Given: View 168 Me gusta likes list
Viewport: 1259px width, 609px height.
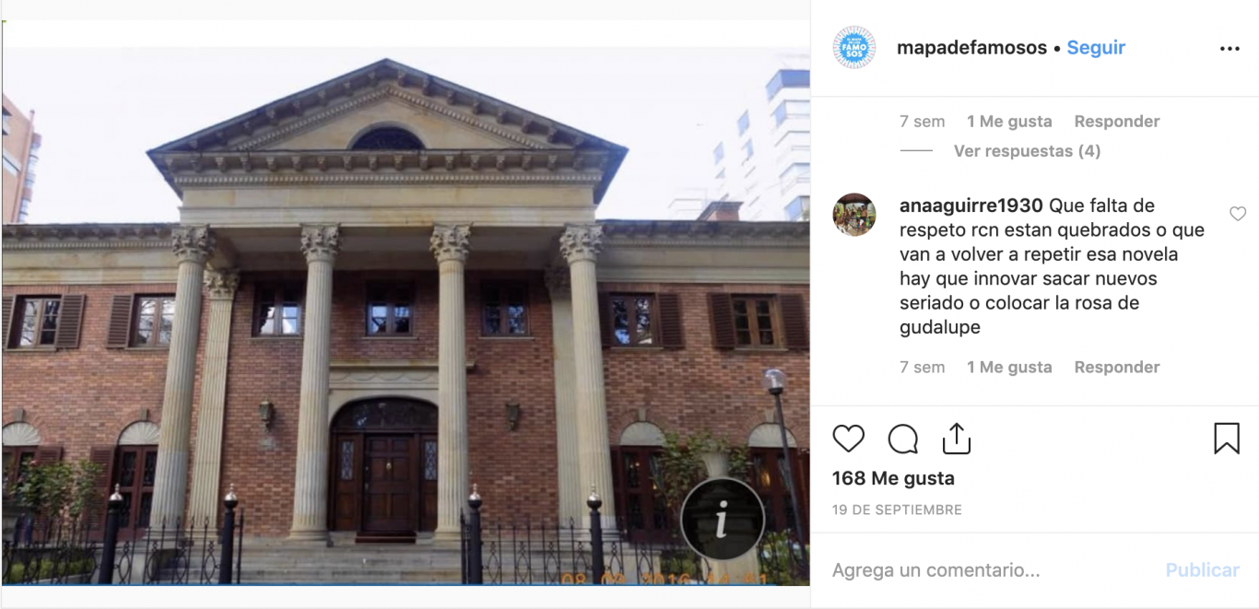Looking at the screenshot, I should pyautogui.click(x=893, y=478).
